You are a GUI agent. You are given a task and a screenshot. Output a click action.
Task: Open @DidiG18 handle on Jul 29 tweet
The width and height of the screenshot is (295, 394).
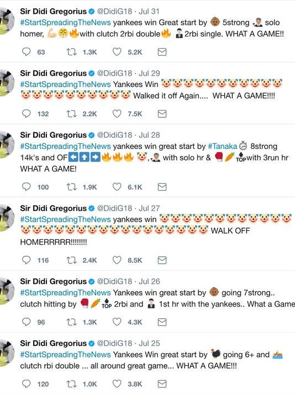[114, 73]
